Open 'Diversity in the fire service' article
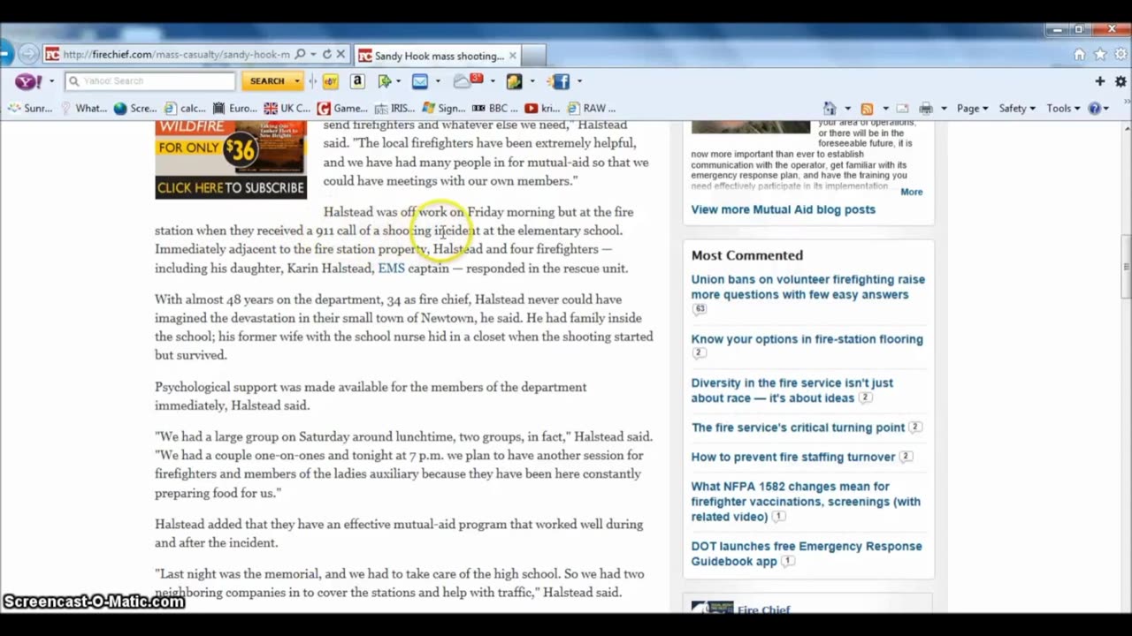The width and height of the screenshot is (1132, 636). click(x=792, y=390)
